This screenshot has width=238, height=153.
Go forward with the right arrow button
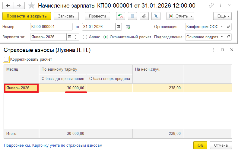pos(19,6)
